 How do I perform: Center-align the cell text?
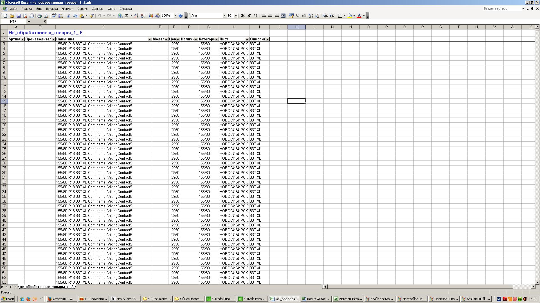click(x=270, y=16)
